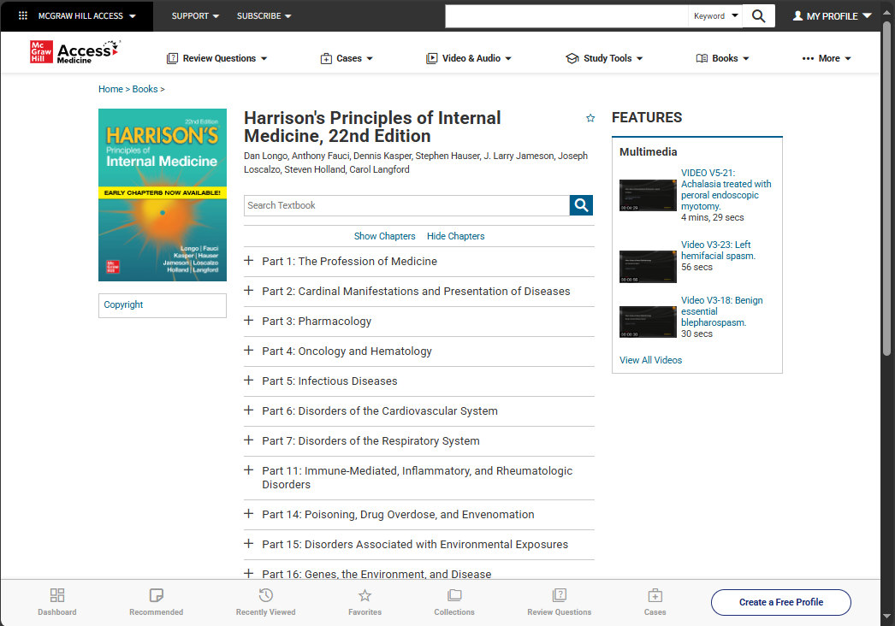This screenshot has height=626, width=895.
Task: Click the Study Tools graduation cap icon
Action: pyautogui.click(x=572, y=58)
